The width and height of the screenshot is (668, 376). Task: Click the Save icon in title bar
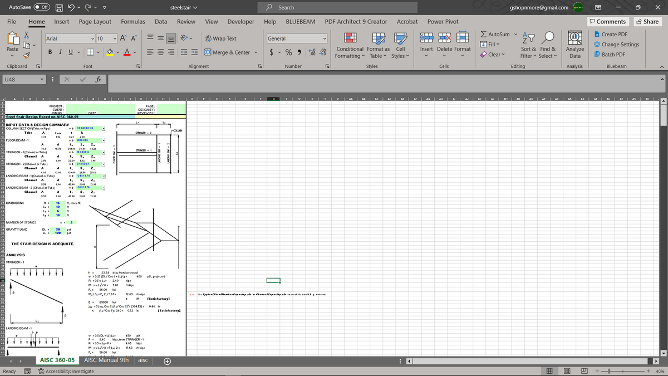[x=60, y=7]
